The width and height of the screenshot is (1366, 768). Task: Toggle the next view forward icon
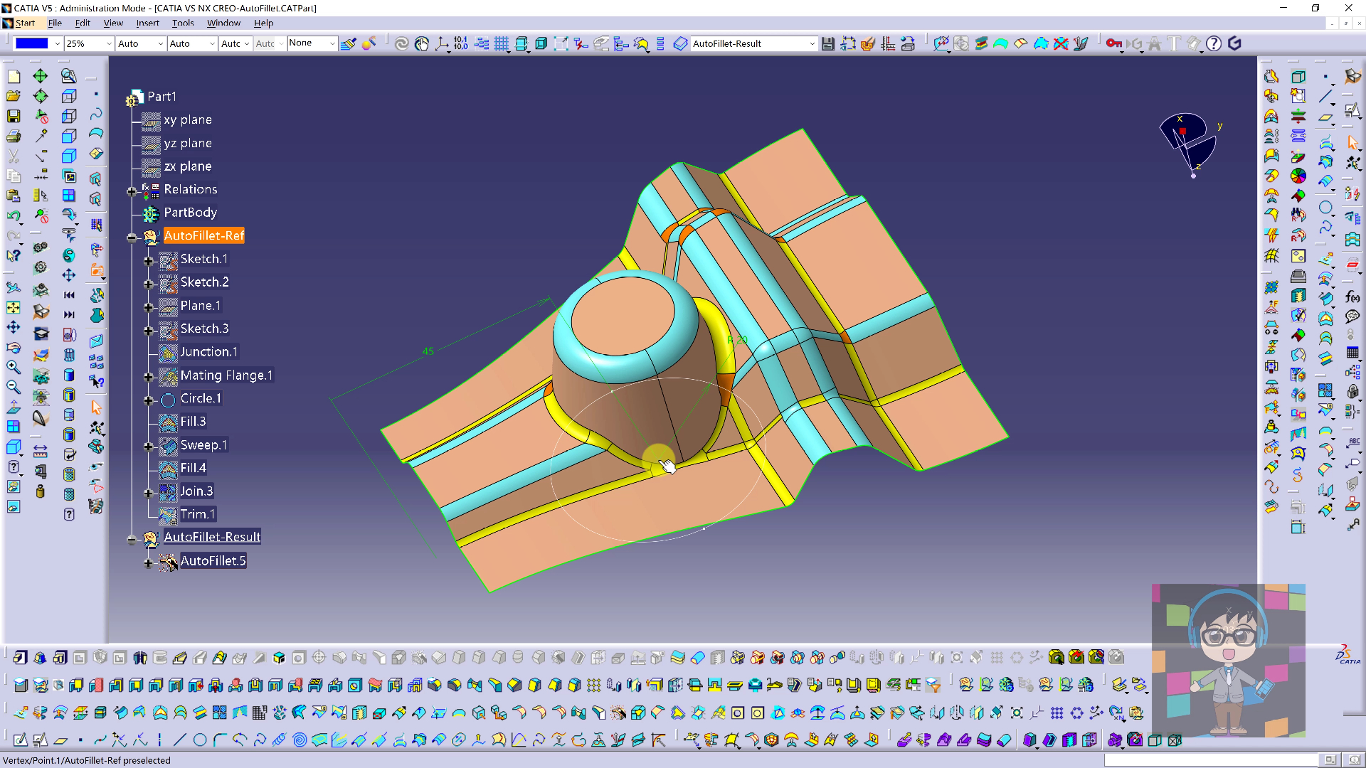click(x=69, y=314)
